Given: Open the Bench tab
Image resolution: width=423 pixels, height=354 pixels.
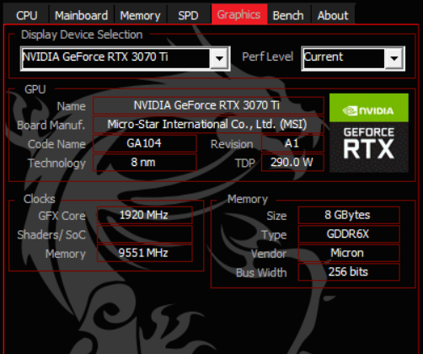Looking at the screenshot, I should coord(288,15).
